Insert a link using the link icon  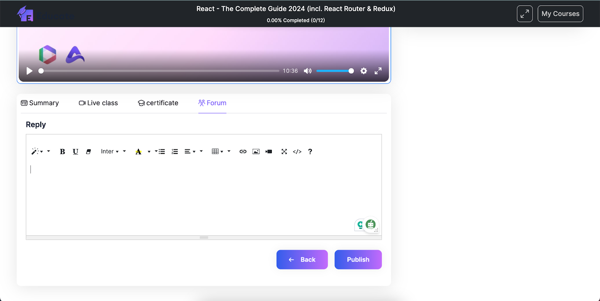(x=243, y=152)
